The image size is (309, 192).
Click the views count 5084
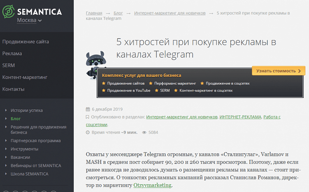[153, 132]
